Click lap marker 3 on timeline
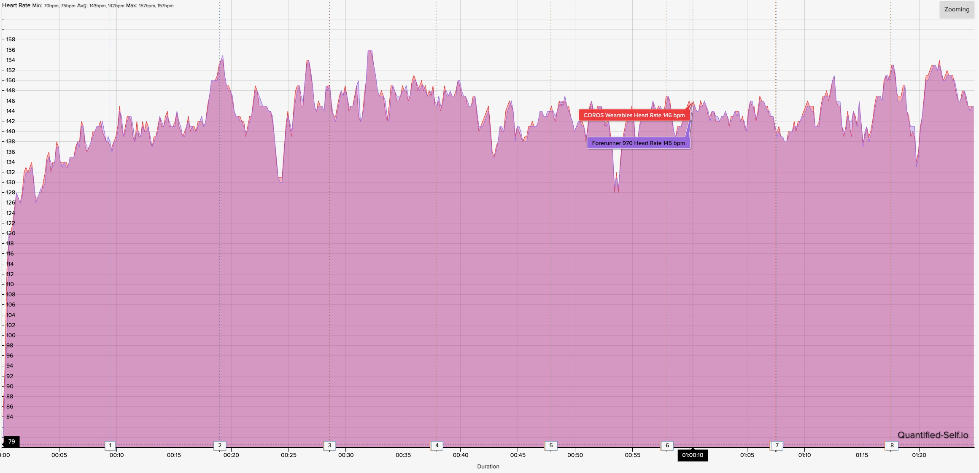The width and height of the screenshot is (979, 473). 329,445
